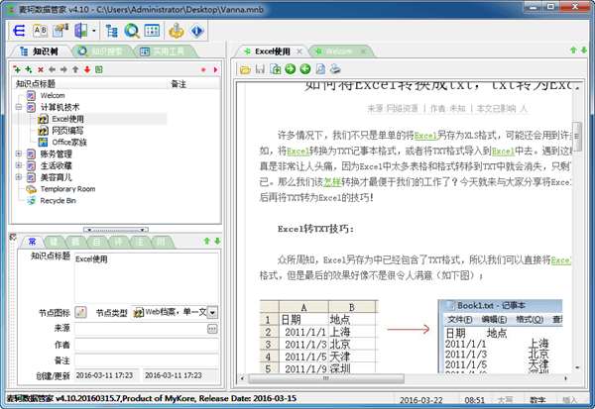The width and height of the screenshot is (595, 409).
Task: Click the pink triangle icon in tree toolbar
Action: pyautogui.click(x=215, y=69)
